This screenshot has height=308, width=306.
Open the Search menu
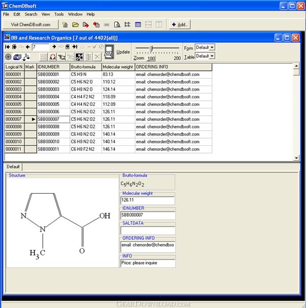pyautogui.click(x=31, y=14)
